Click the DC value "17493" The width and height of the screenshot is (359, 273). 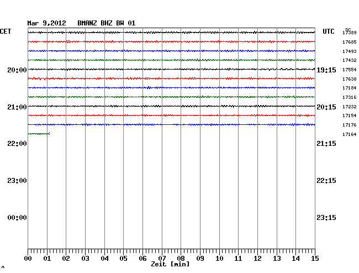pos(350,51)
